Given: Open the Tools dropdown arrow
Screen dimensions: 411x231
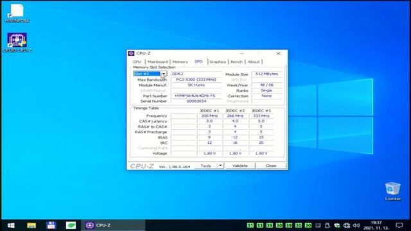Looking at the screenshot, I should (x=220, y=166).
